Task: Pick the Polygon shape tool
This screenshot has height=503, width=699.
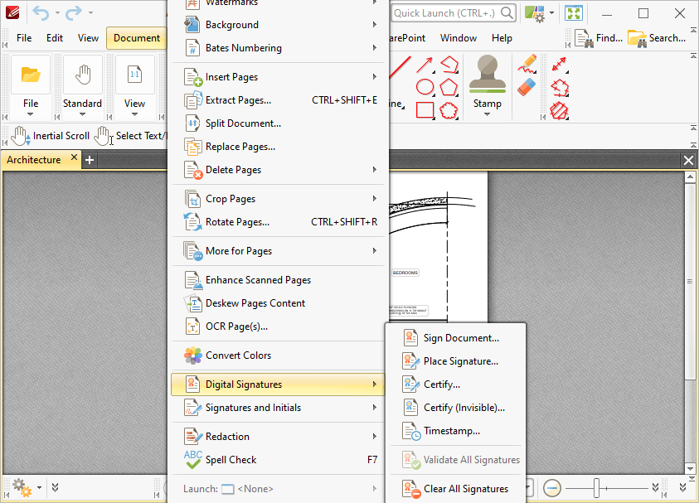Action: 448,87
